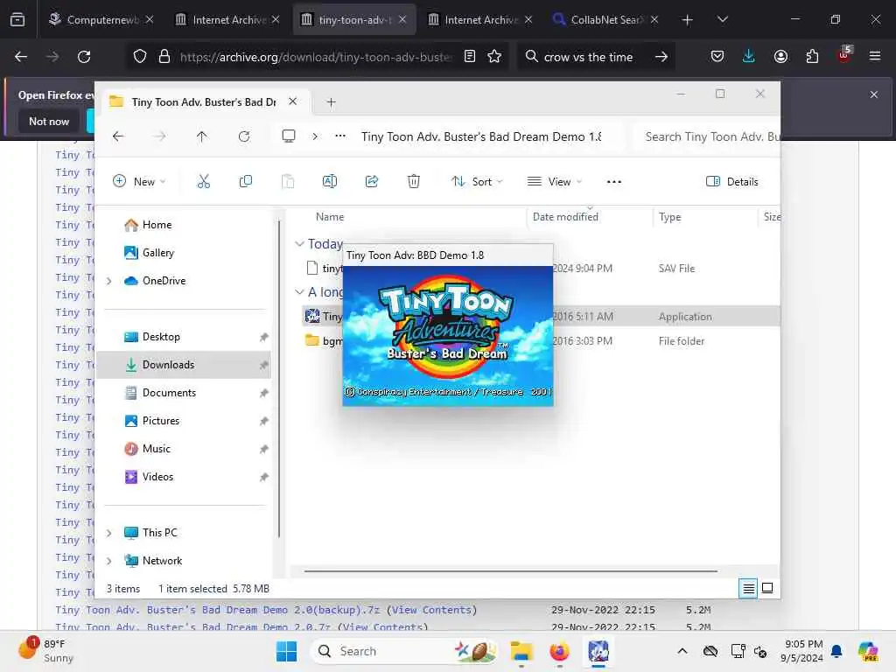Switch to details list view icon
Image resolution: width=896 pixels, height=672 pixels.
(748, 588)
